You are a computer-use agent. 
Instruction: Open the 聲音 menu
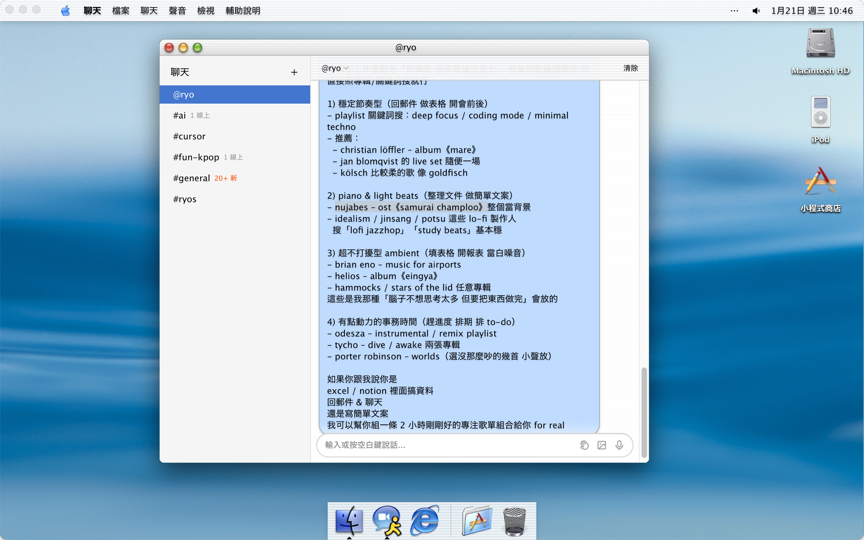point(177,11)
